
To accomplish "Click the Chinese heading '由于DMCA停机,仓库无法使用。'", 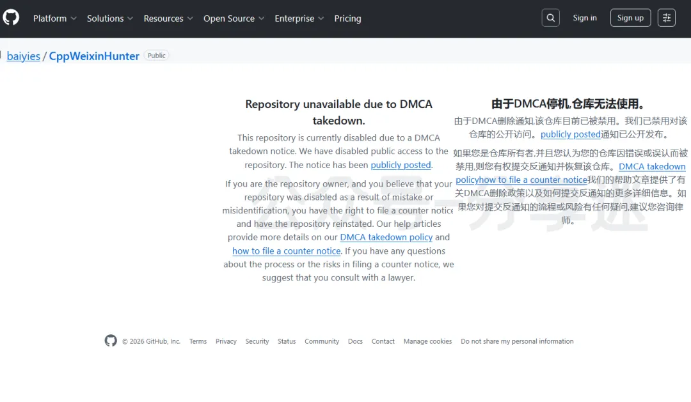I will 569,104.
